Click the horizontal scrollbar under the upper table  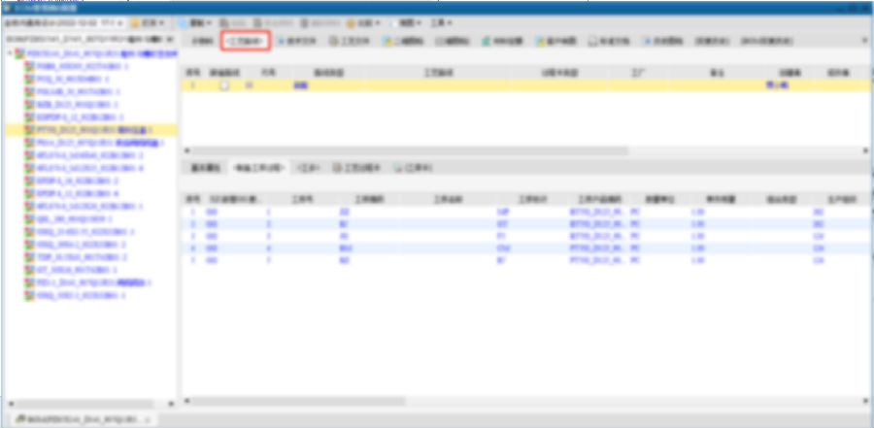click(410, 150)
